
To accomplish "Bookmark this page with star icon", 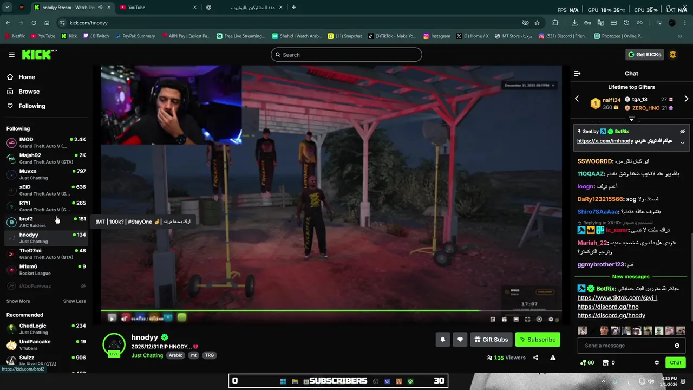I will (x=537, y=23).
